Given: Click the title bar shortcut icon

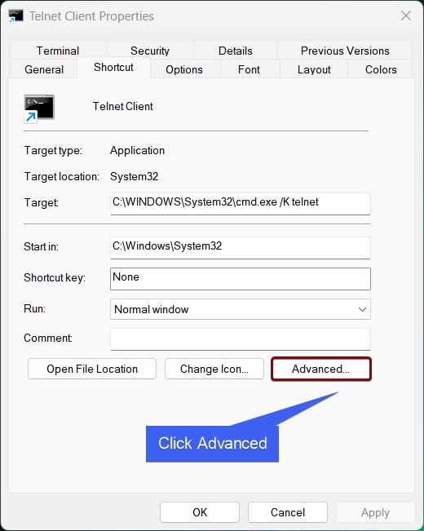Looking at the screenshot, I should 15,16.
